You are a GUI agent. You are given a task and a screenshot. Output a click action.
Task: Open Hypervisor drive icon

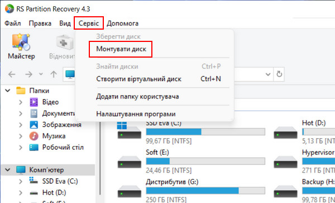[x=285, y=162]
